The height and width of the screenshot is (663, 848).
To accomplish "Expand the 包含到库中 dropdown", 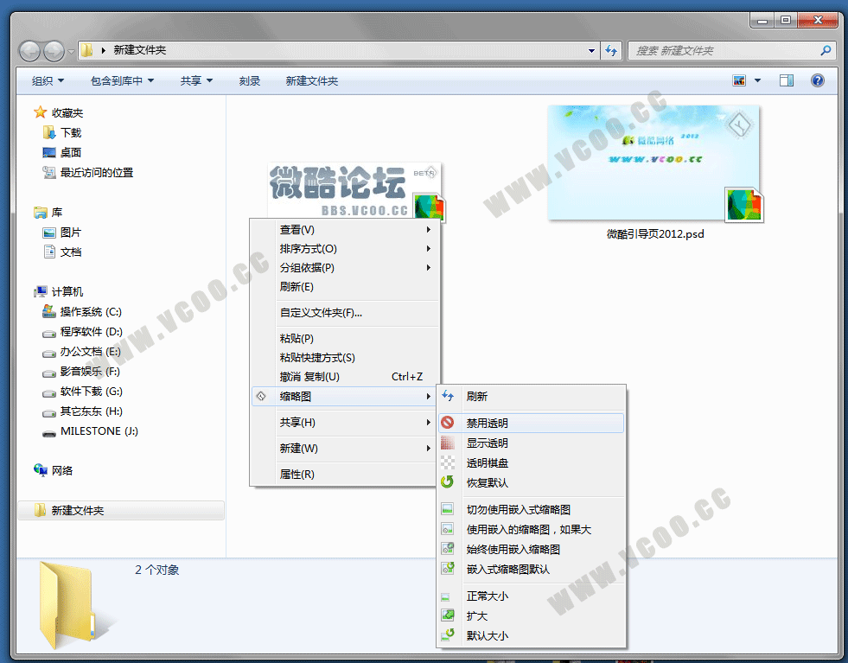I will (x=122, y=80).
